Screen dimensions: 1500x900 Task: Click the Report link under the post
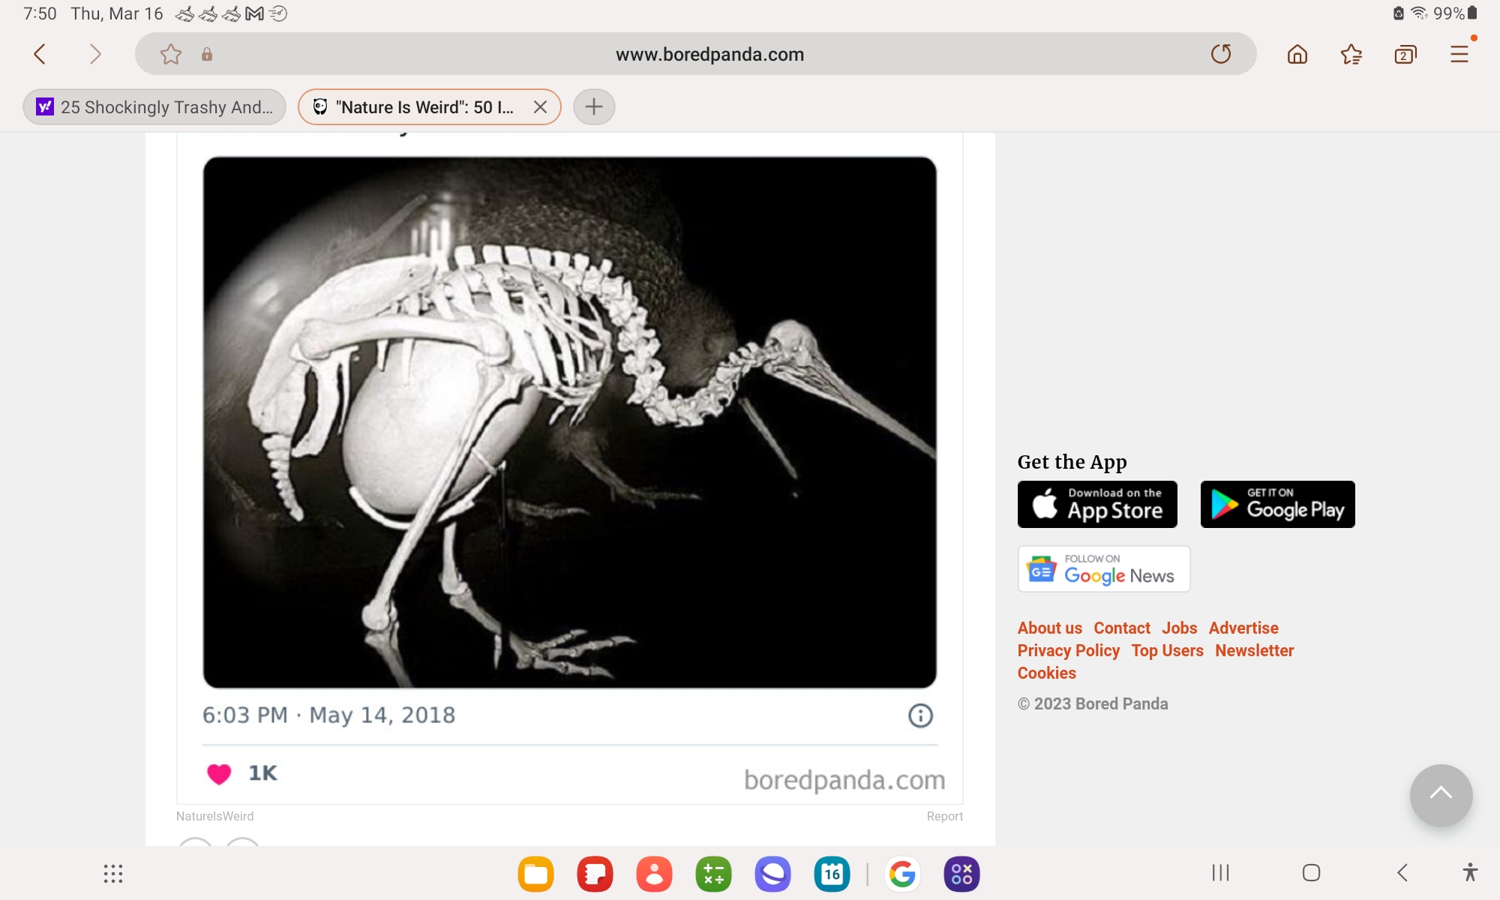tap(944, 816)
